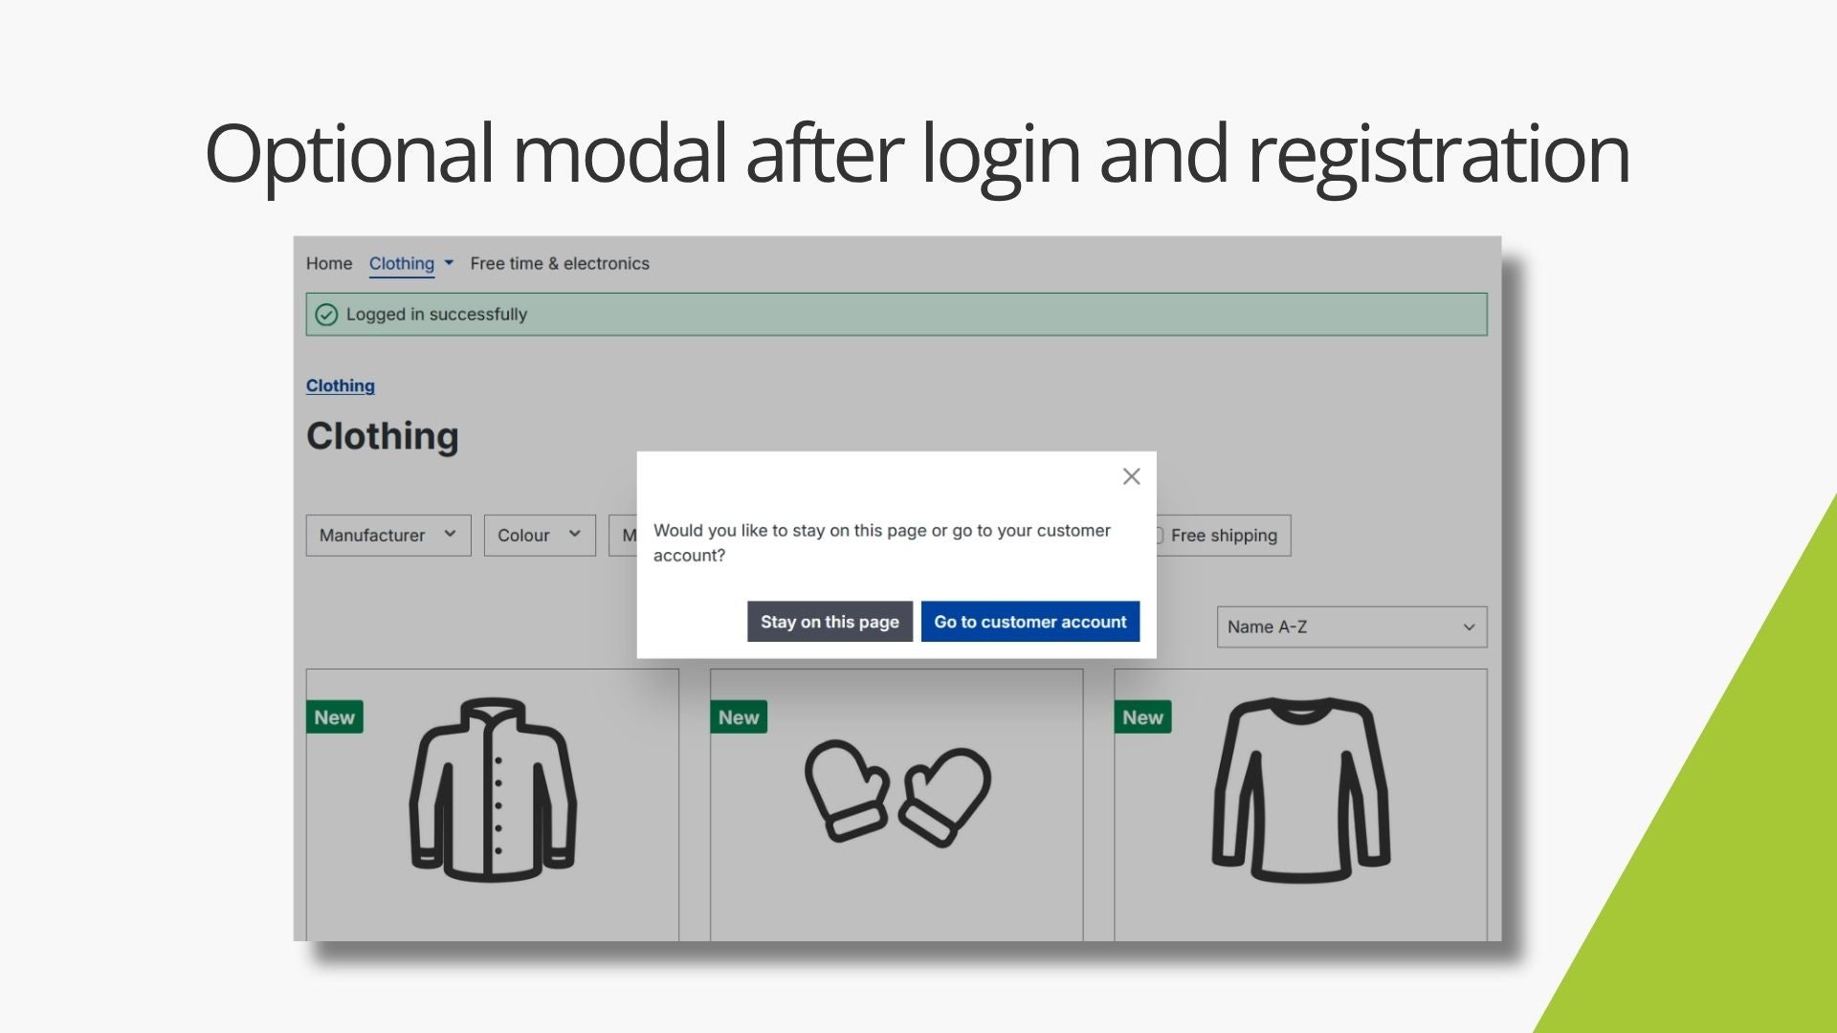Select the long-sleeve sweater product image

coord(1301,790)
